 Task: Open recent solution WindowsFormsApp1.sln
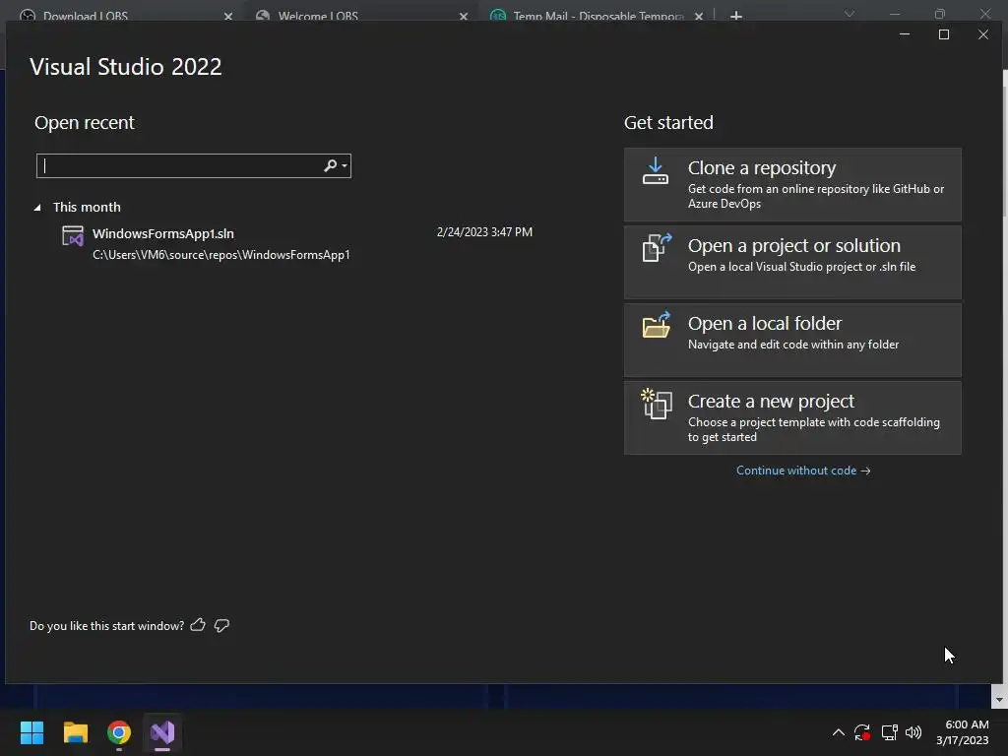click(295, 244)
